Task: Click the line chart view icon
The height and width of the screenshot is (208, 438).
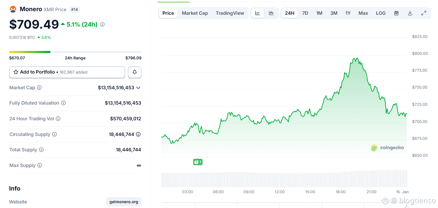Action: pos(258,13)
